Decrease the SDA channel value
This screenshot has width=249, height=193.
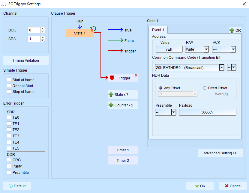pyautogui.click(x=43, y=40)
